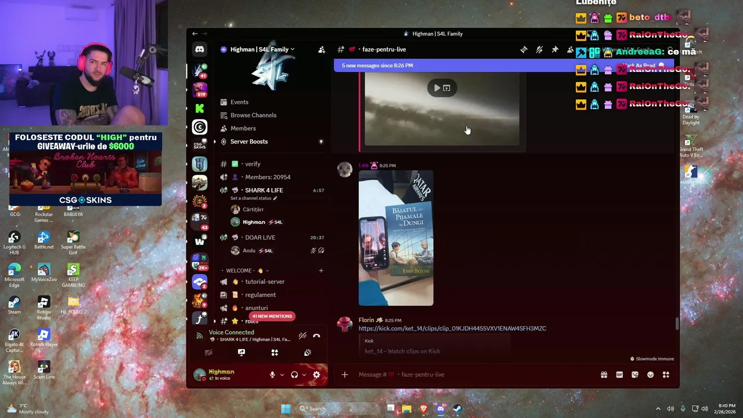Click Leo's username in chat
This screenshot has width=743, height=418.
pyautogui.click(x=363, y=165)
